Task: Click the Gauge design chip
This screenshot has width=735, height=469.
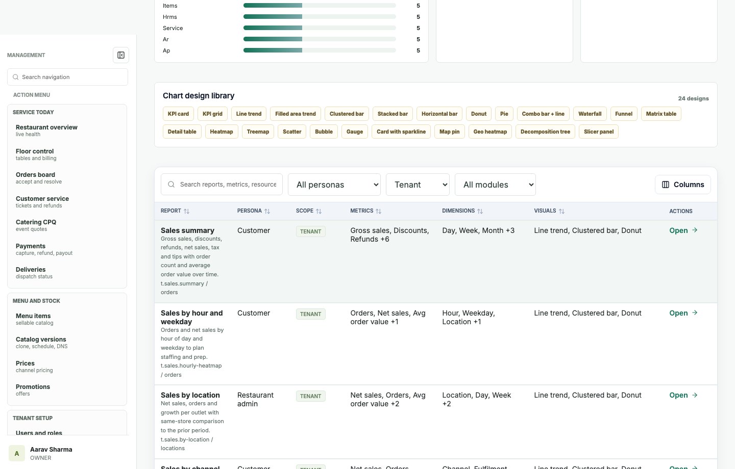Action: tap(355, 132)
